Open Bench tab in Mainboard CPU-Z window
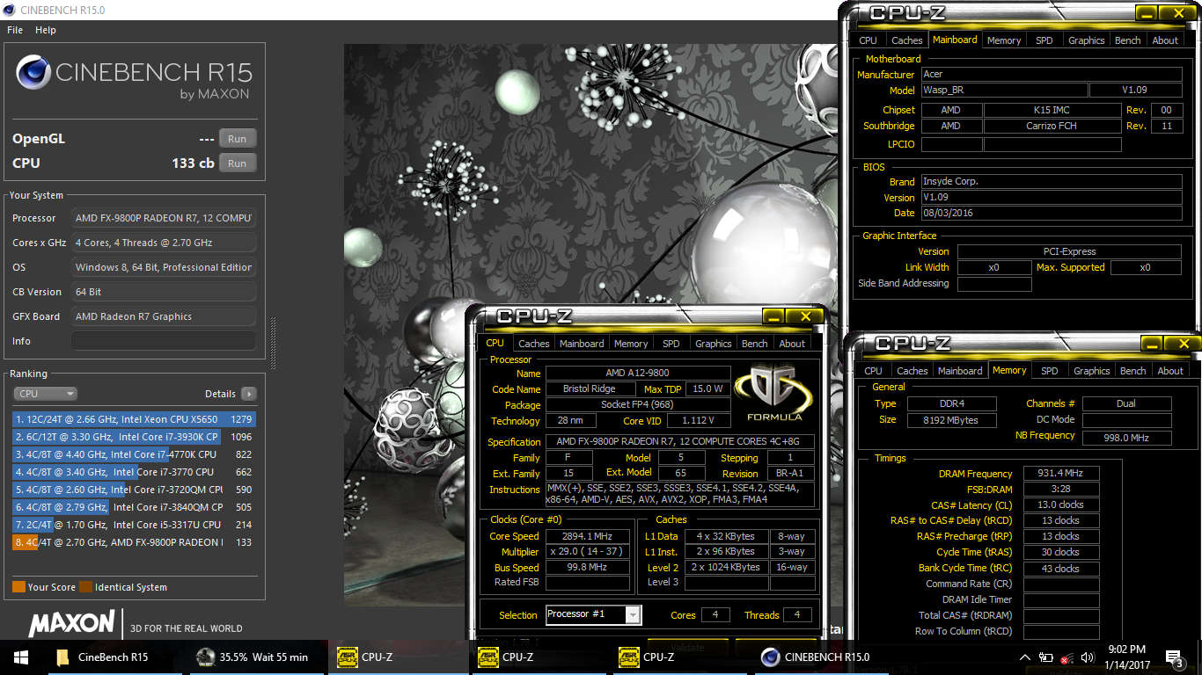 click(1128, 40)
